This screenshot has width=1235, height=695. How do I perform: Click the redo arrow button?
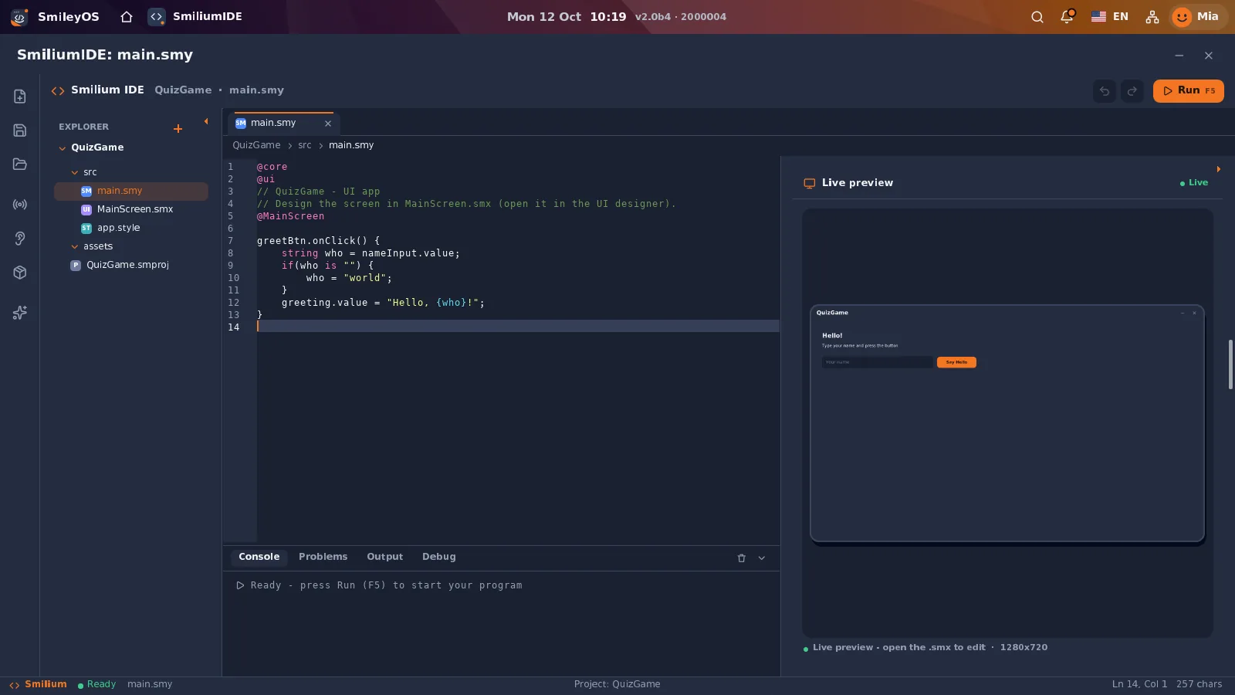pos(1132,91)
